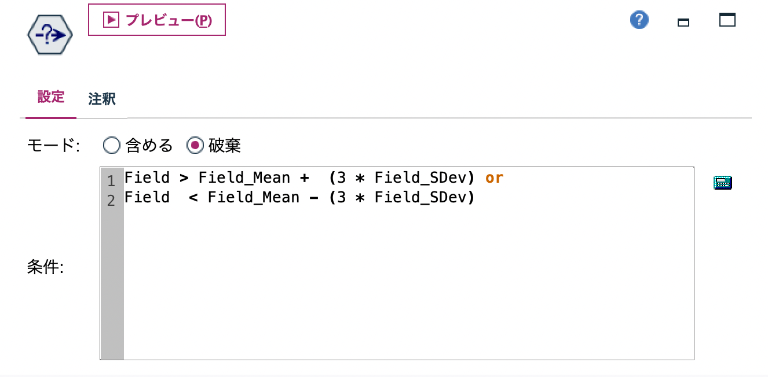Screen dimensions: 768x377
Task: Run the プレビュー(P) button
Action: [x=156, y=19]
